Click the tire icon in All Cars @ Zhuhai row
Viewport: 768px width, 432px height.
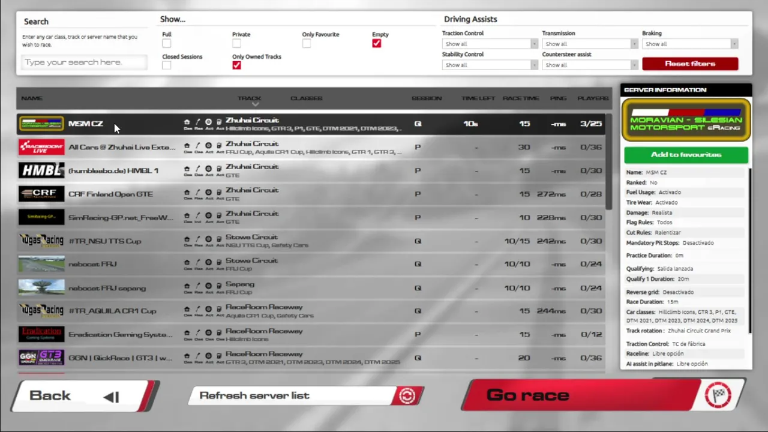[208, 145]
